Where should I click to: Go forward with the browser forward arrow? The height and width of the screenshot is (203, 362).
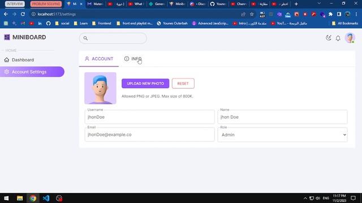pyautogui.click(x=14, y=14)
